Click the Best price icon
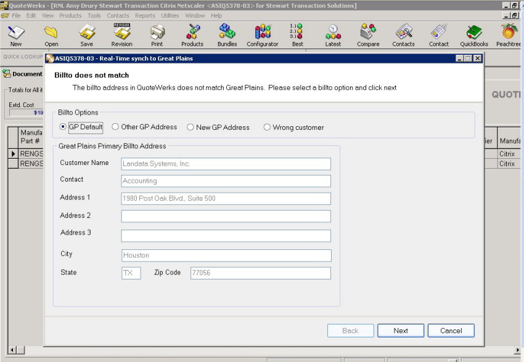Screen dimensions: 524x362 click(x=297, y=35)
